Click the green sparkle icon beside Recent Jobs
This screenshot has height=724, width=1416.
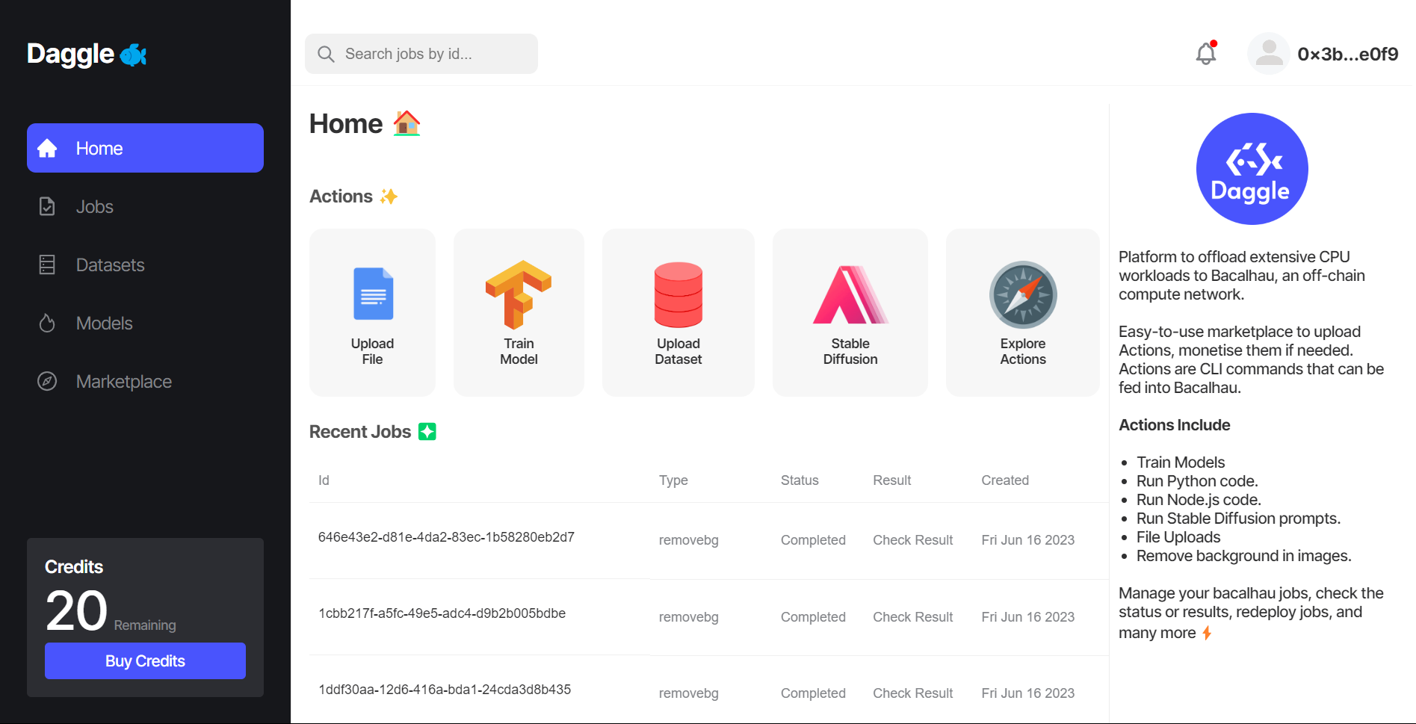click(427, 431)
